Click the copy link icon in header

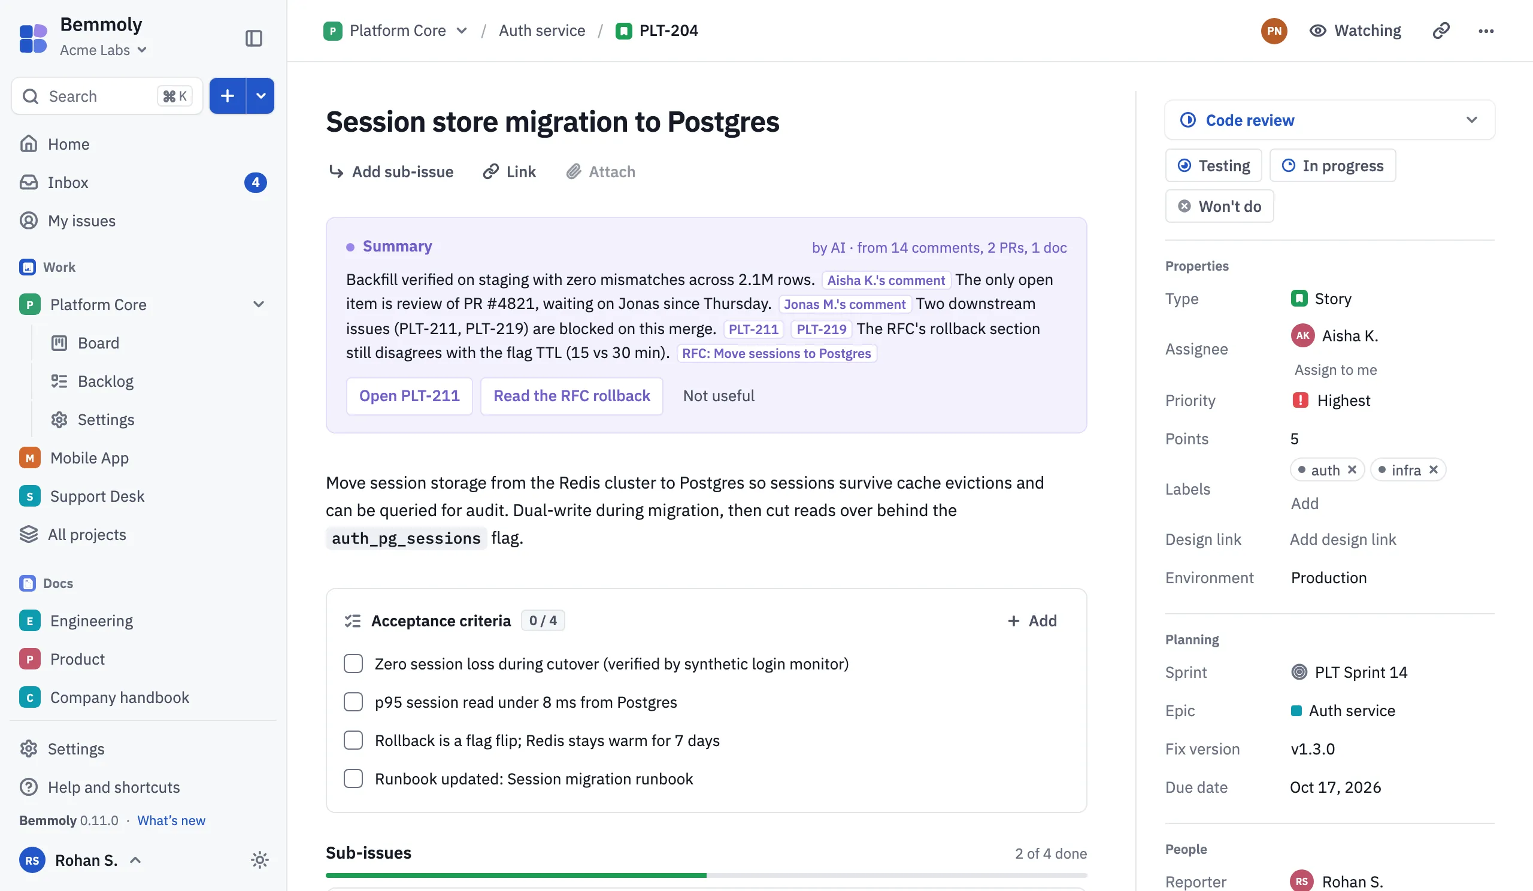[1441, 31]
